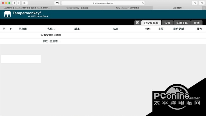Open the filter funnel icon

[x=4, y=29]
